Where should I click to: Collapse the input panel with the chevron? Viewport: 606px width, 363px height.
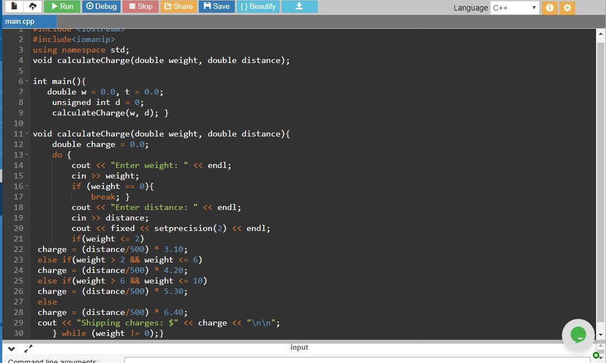tap(12, 348)
